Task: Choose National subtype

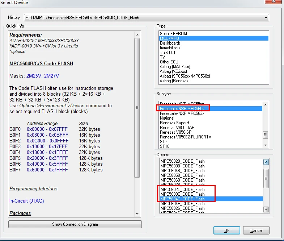Action: click(211, 118)
